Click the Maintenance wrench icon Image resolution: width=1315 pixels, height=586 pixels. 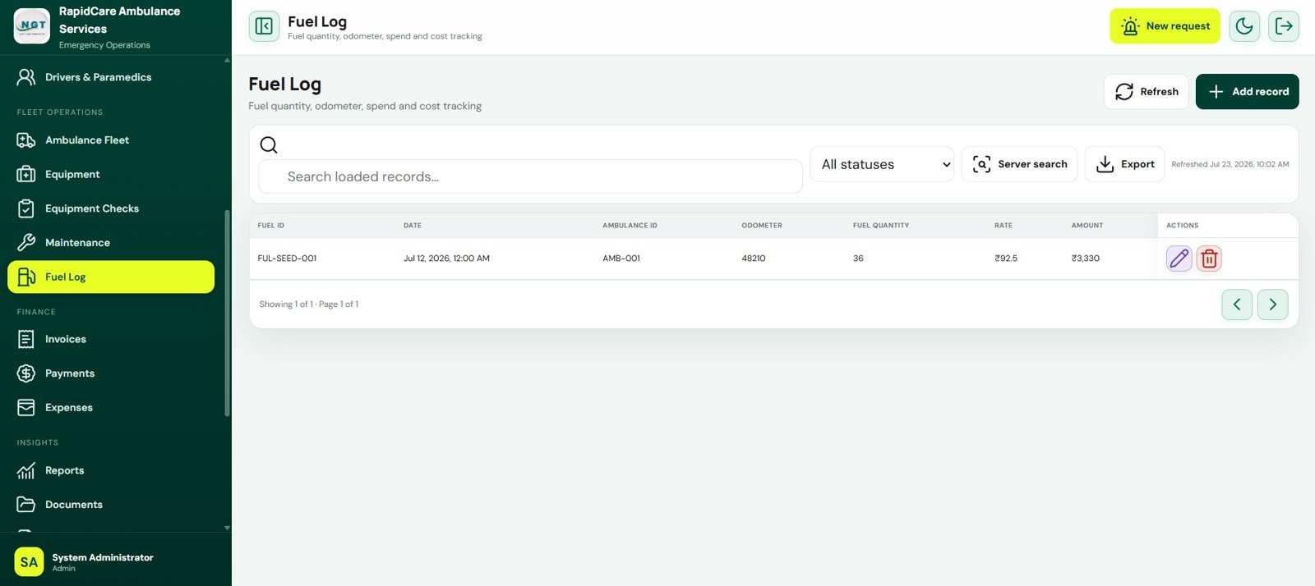[26, 243]
